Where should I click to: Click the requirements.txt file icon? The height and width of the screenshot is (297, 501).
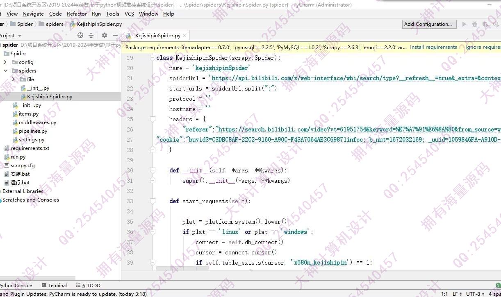tap(7, 148)
